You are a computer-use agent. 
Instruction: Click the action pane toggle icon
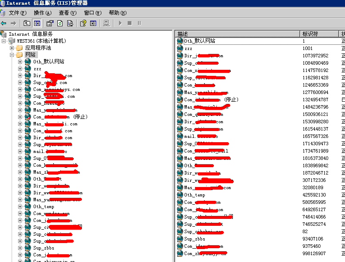(x=93, y=23)
